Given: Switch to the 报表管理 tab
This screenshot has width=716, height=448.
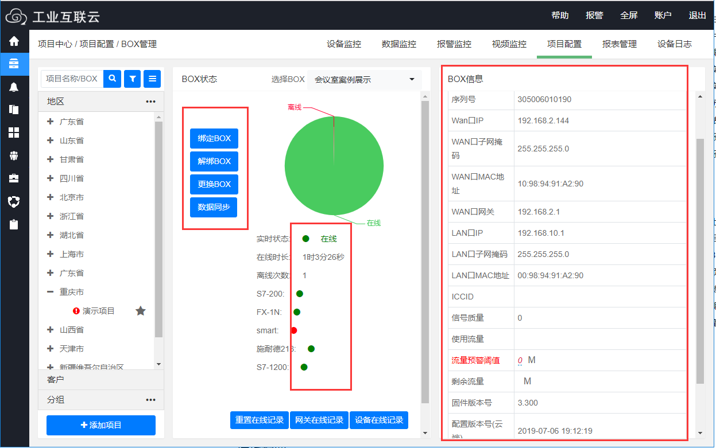Looking at the screenshot, I should [620, 44].
